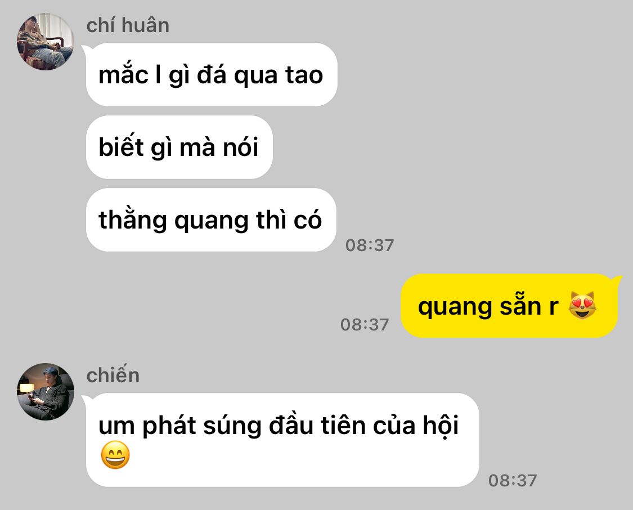This screenshot has width=633, height=510.
Task: Tap the heart-eyes cat emoji
Action: [582, 305]
